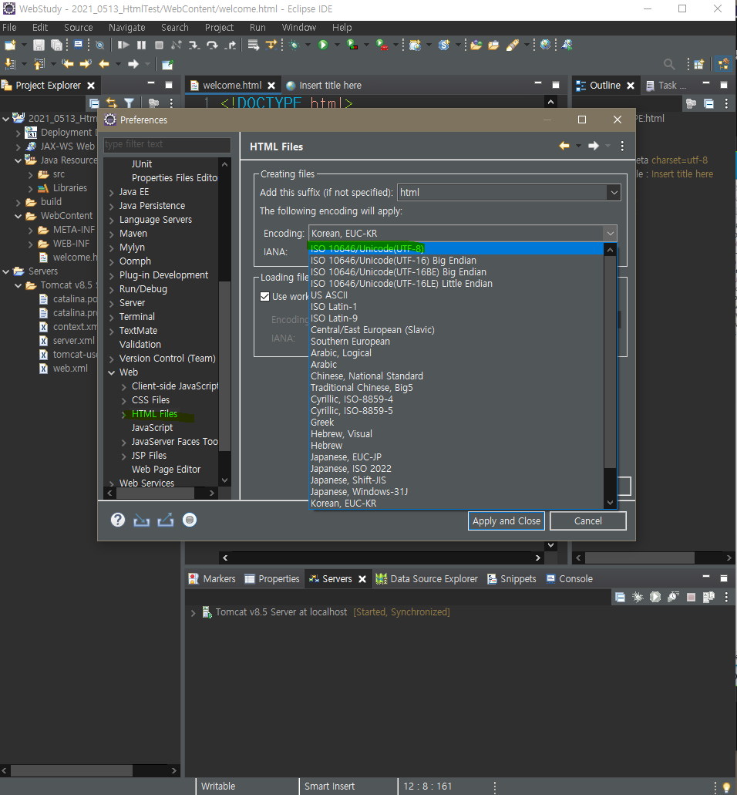The image size is (737, 795).
Task: Click the Oomph preference recorder icon
Action: 190,520
